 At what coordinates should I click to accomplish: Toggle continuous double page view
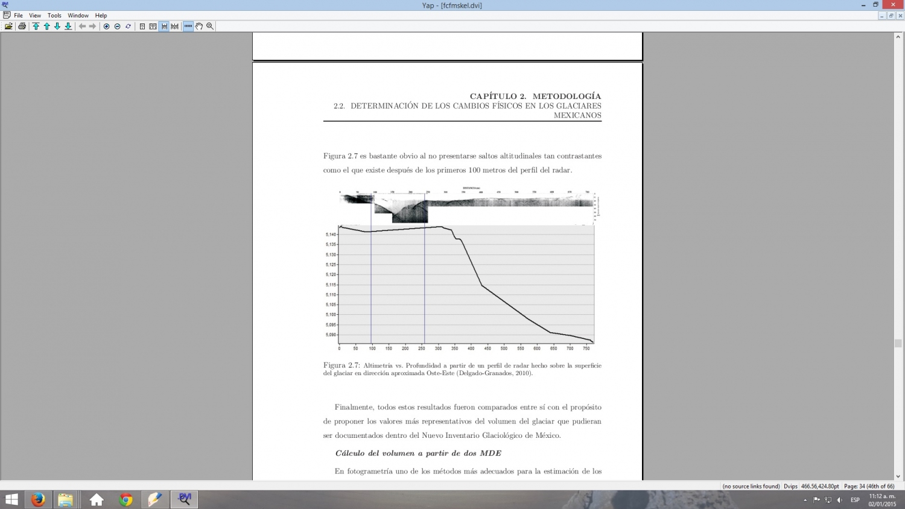pyautogui.click(x=175, y=27)
